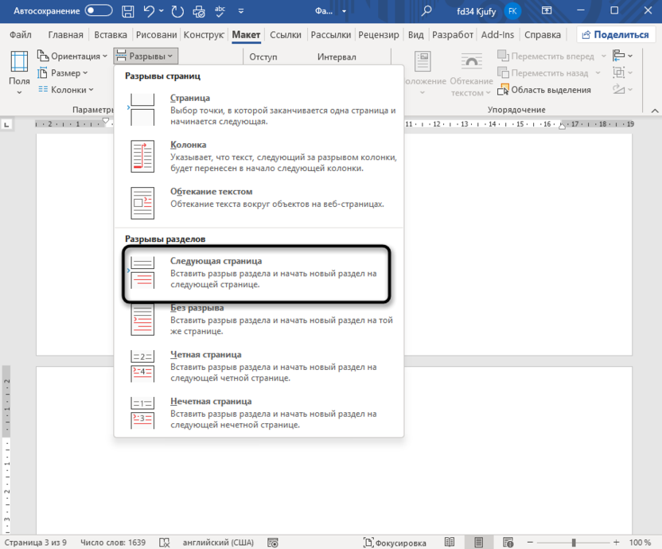
Task: Toggle the Autosave switch
Action: point(99,11)
